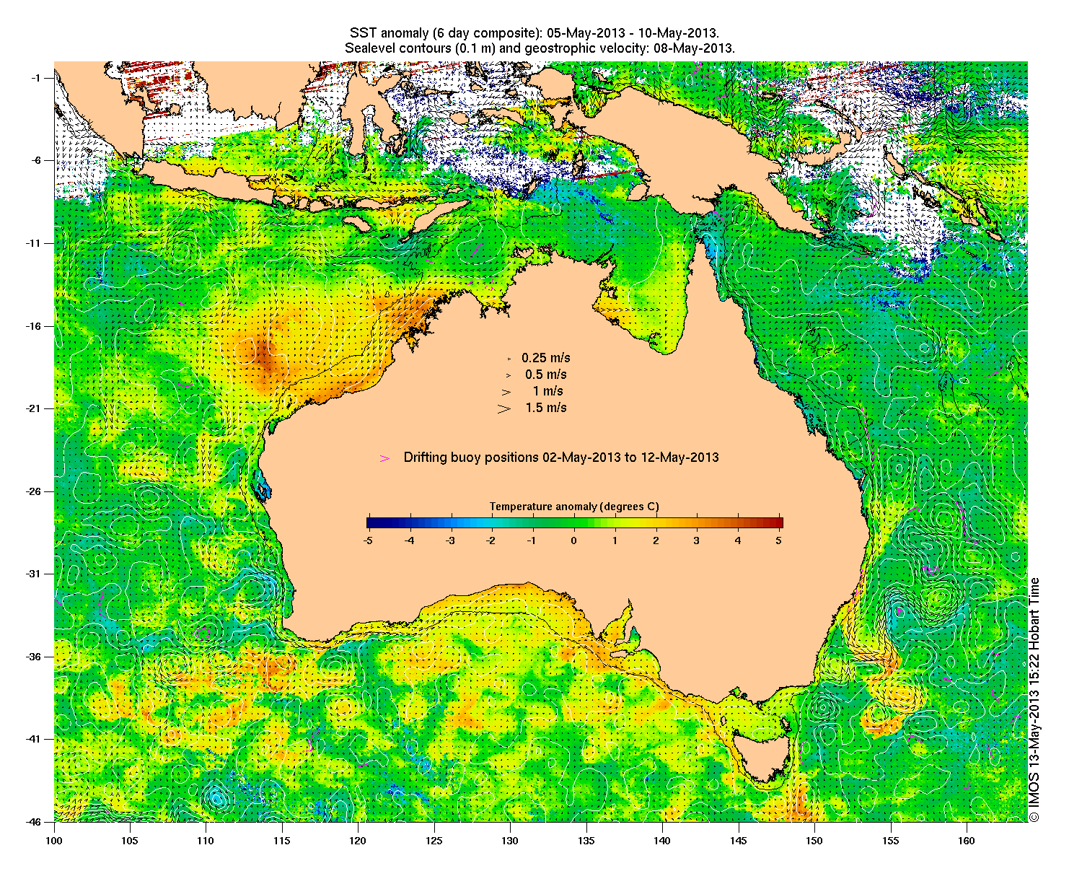1082x884 pixels.
Task: Click longitude axis label 120
Action: [x=358, y=840]
